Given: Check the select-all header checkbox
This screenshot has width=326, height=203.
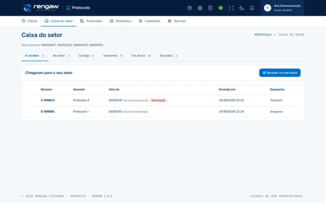Looking at the screenshot, I should (x=29, y=90).
